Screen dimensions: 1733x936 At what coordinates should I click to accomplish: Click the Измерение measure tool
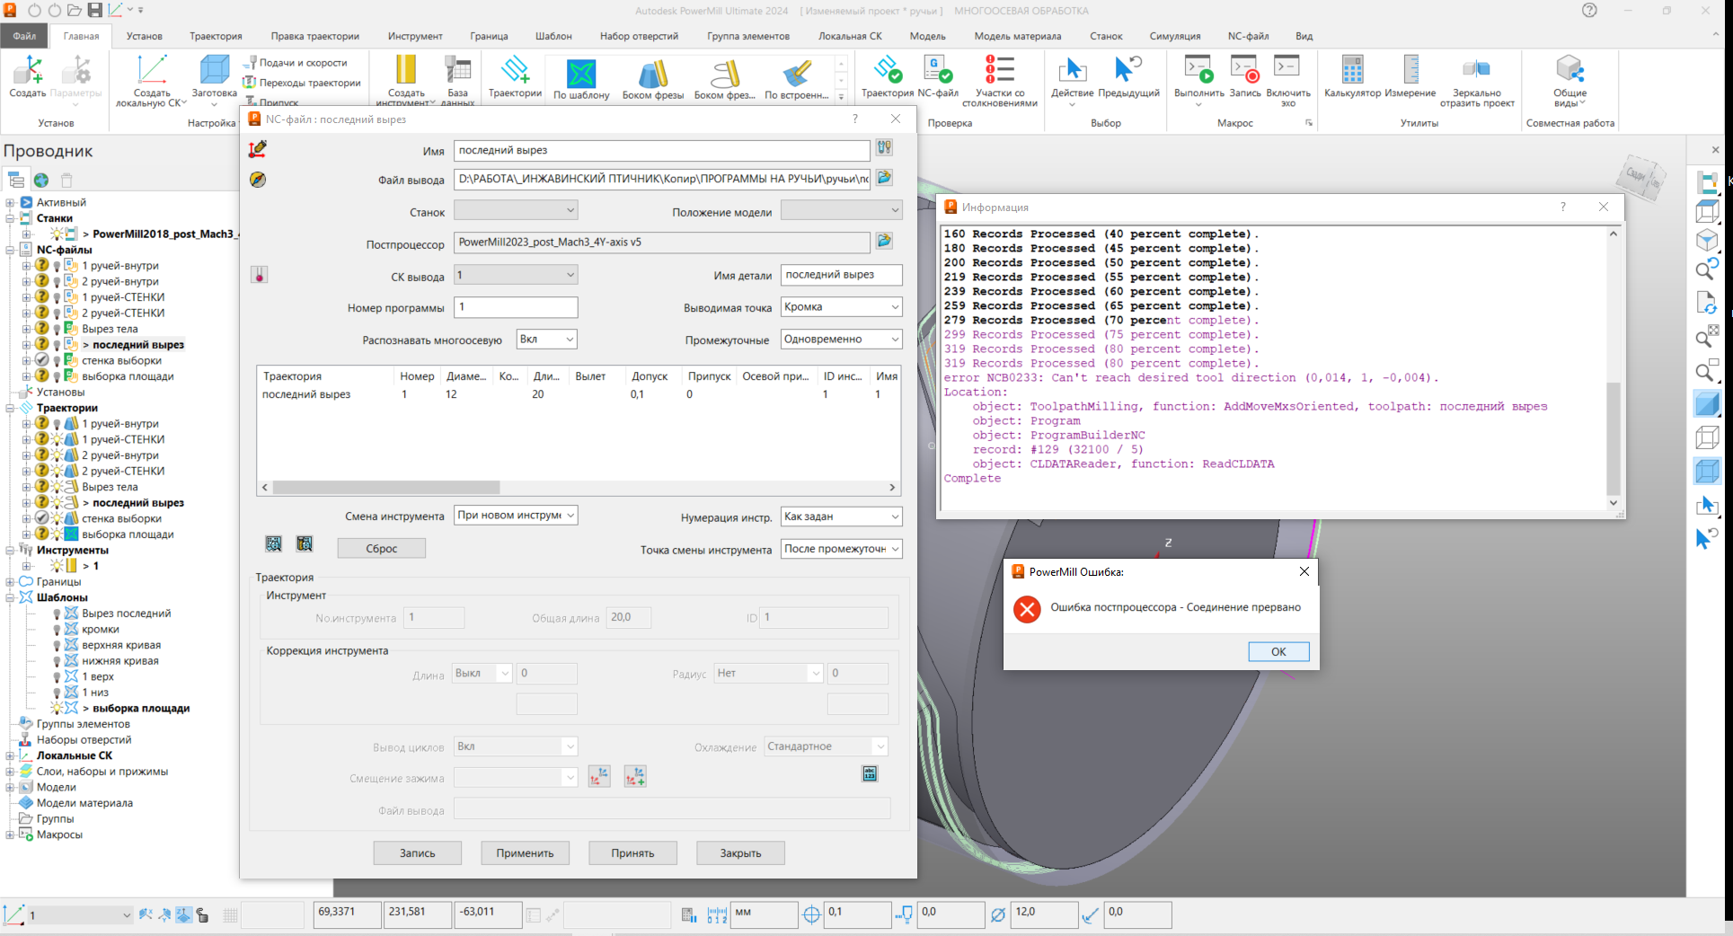pyautogui.click(x=1410, y=69)
